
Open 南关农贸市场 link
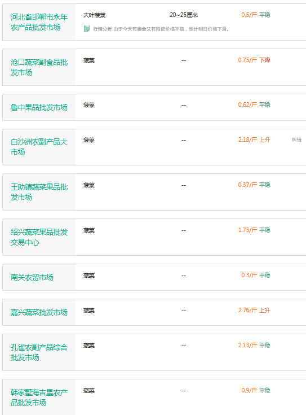pos(32,277)
